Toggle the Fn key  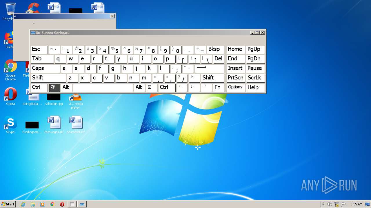219,88
